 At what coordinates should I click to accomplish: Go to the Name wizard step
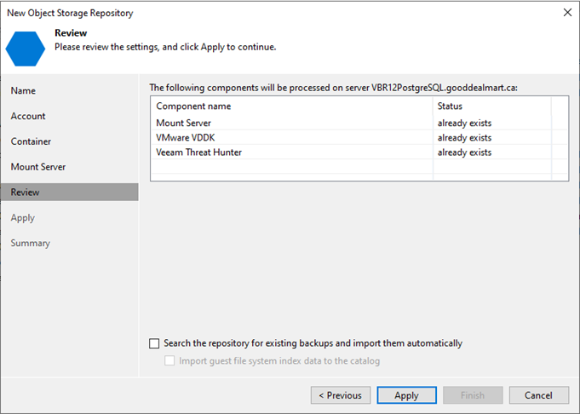point(23,90)
